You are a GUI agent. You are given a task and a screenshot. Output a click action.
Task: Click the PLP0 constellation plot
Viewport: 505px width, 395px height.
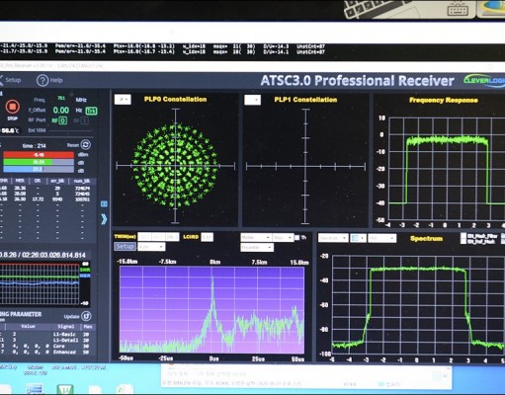click(175, 166)
